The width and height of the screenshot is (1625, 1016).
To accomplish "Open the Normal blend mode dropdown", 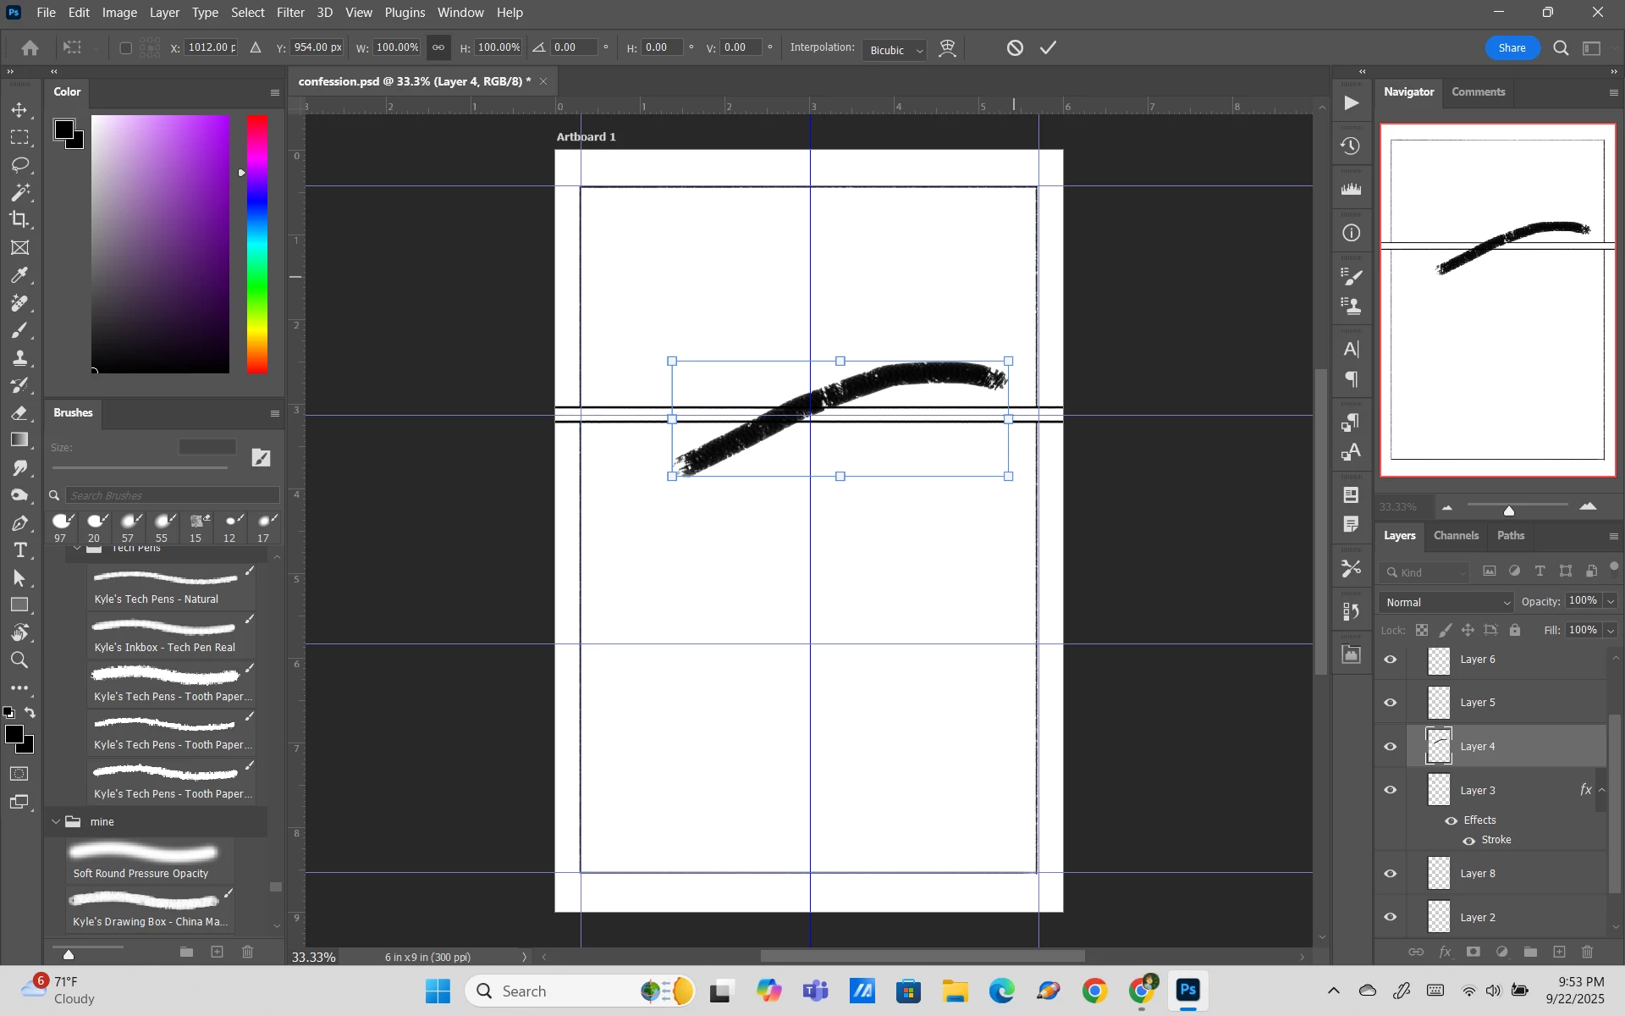I will (1445, 602).
